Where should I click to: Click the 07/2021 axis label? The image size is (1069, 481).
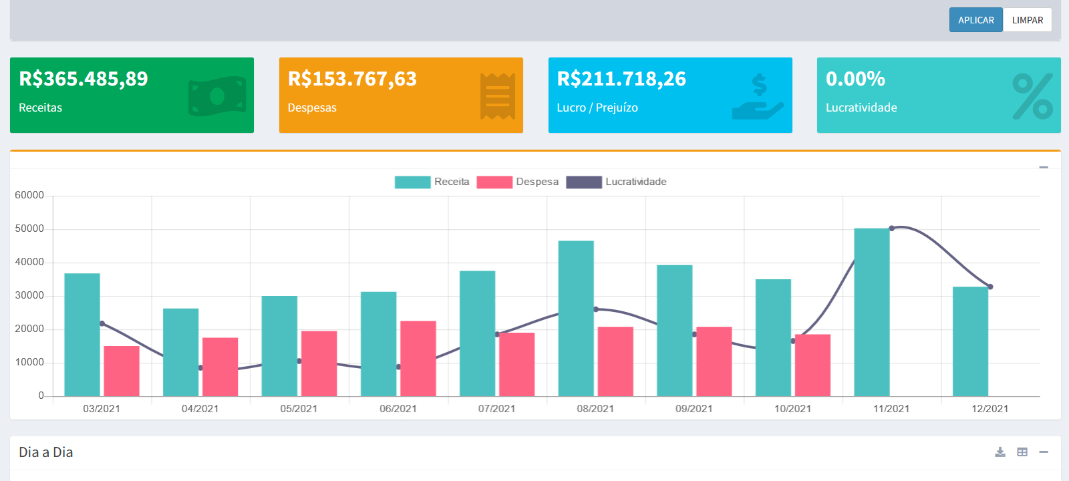coord(496,409)
